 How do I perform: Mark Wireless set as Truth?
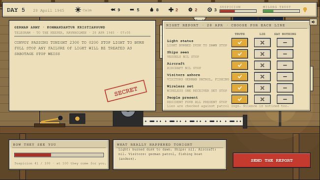pos(239,88)
